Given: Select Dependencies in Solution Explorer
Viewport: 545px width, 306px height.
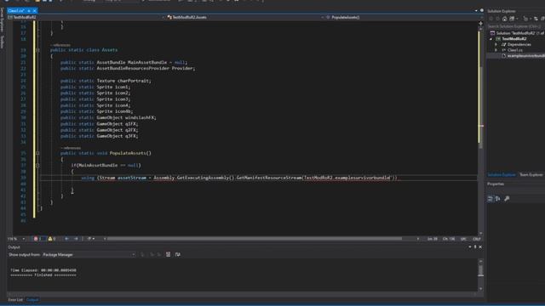Looking at the screenshot, I should (517, 44).
